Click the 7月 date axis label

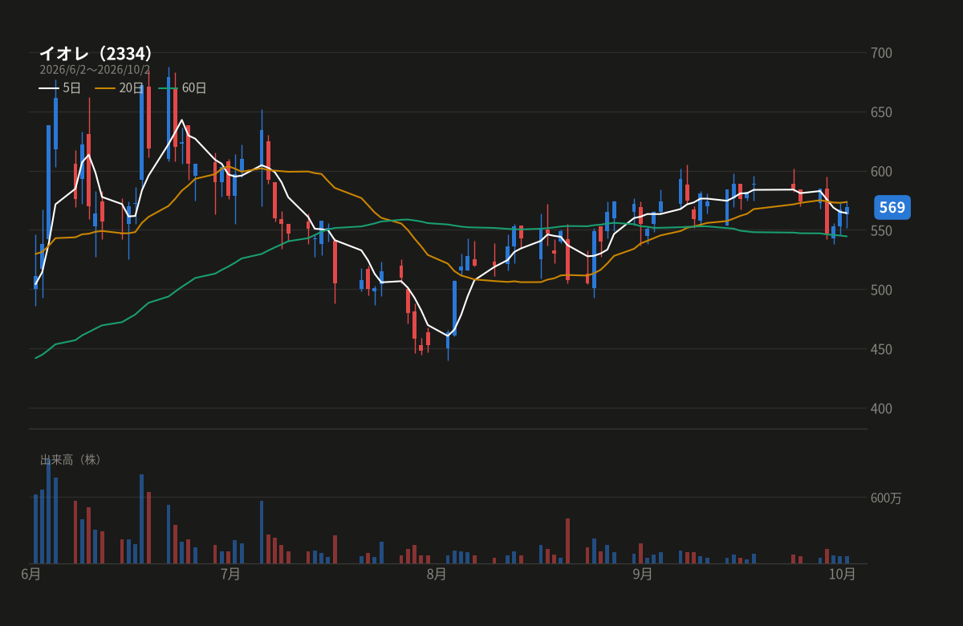click(230, 574)
